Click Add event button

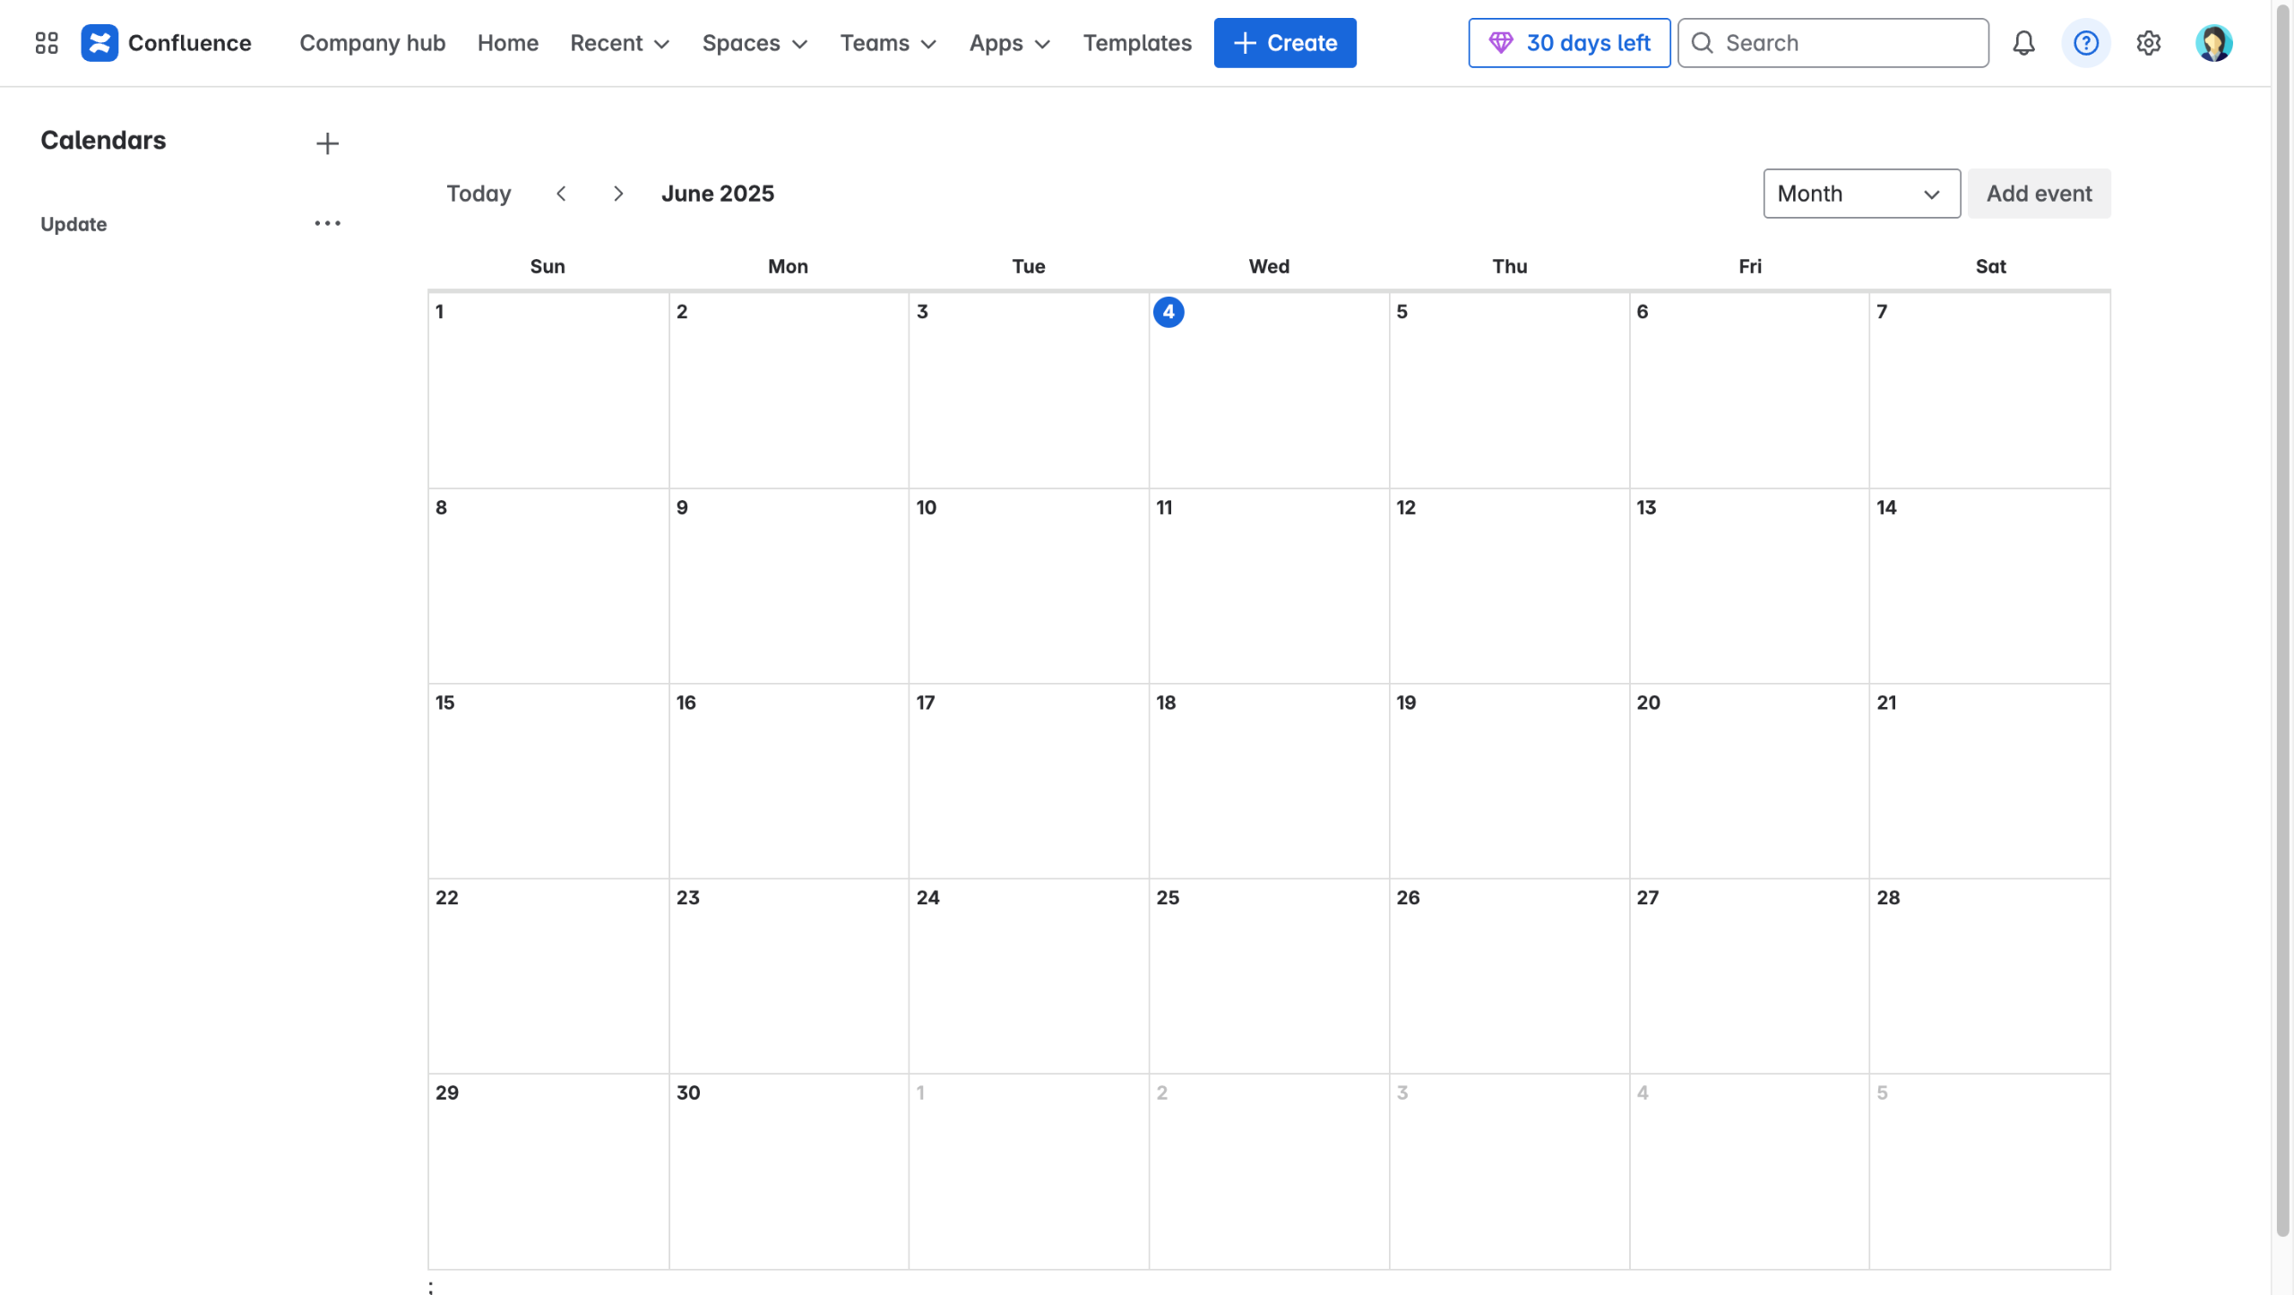coord(2039,194)
